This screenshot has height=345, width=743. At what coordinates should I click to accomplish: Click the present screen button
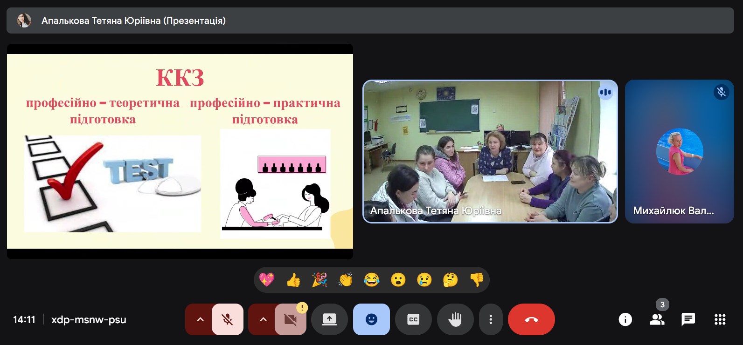point(329,319)
